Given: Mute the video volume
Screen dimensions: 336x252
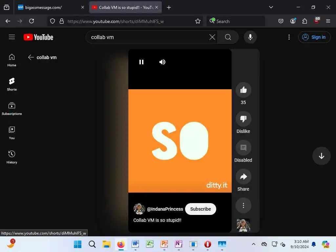Looking at the screenshot, I should click(162, 62).
